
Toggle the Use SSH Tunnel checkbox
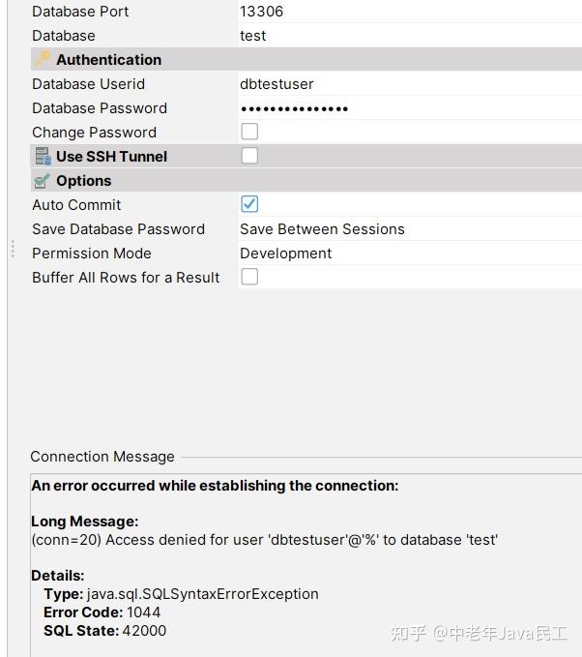[x=249, y=156]
